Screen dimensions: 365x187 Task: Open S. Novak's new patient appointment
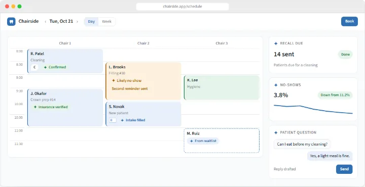point(143,114)
